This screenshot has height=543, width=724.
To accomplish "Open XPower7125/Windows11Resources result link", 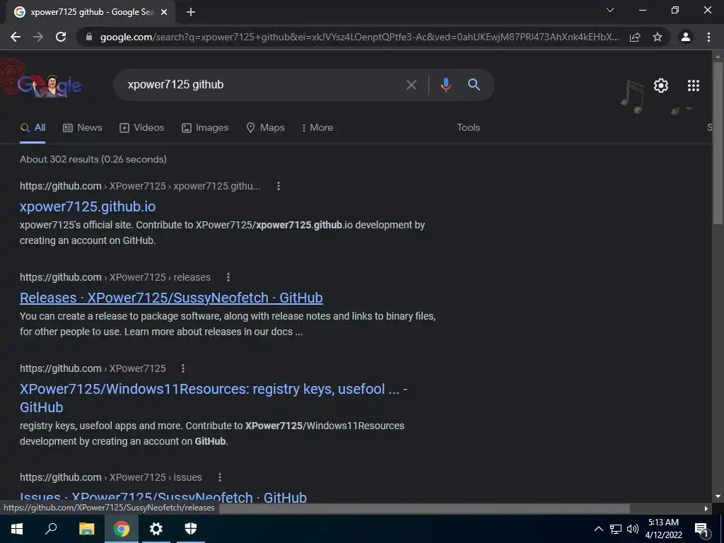I will click(214, 398).
